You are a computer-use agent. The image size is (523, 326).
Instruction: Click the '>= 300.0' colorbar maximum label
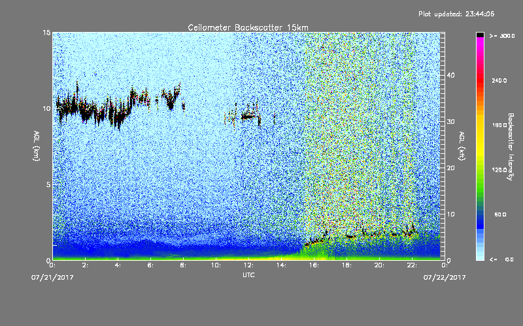(x=502, y=36)
